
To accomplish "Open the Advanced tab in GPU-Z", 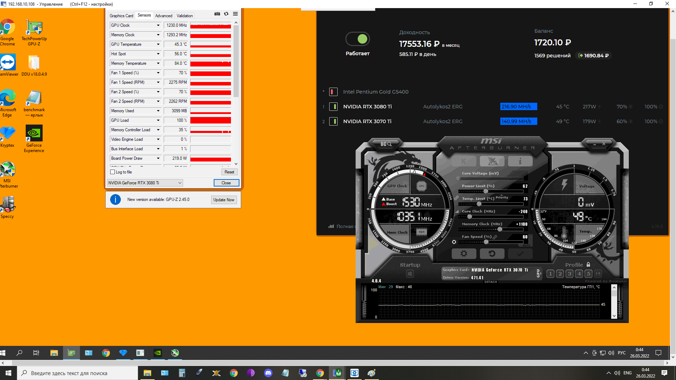I will [x=164, y=16].
